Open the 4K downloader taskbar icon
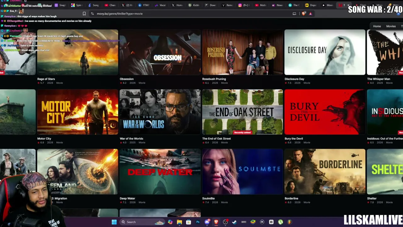 coord(262,222)
